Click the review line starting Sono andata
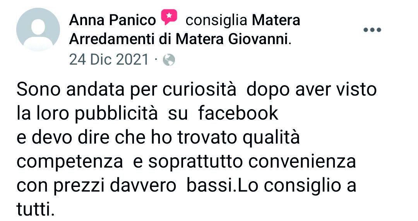Screen dimensions: 418x221 point(197,89)
